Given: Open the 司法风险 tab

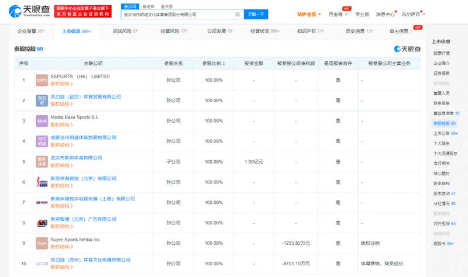Looking at the screenshot, I should (125, 31).
